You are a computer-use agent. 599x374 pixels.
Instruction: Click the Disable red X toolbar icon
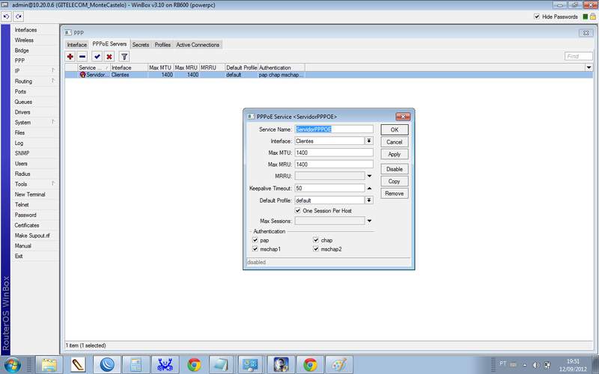click(109, 57)
